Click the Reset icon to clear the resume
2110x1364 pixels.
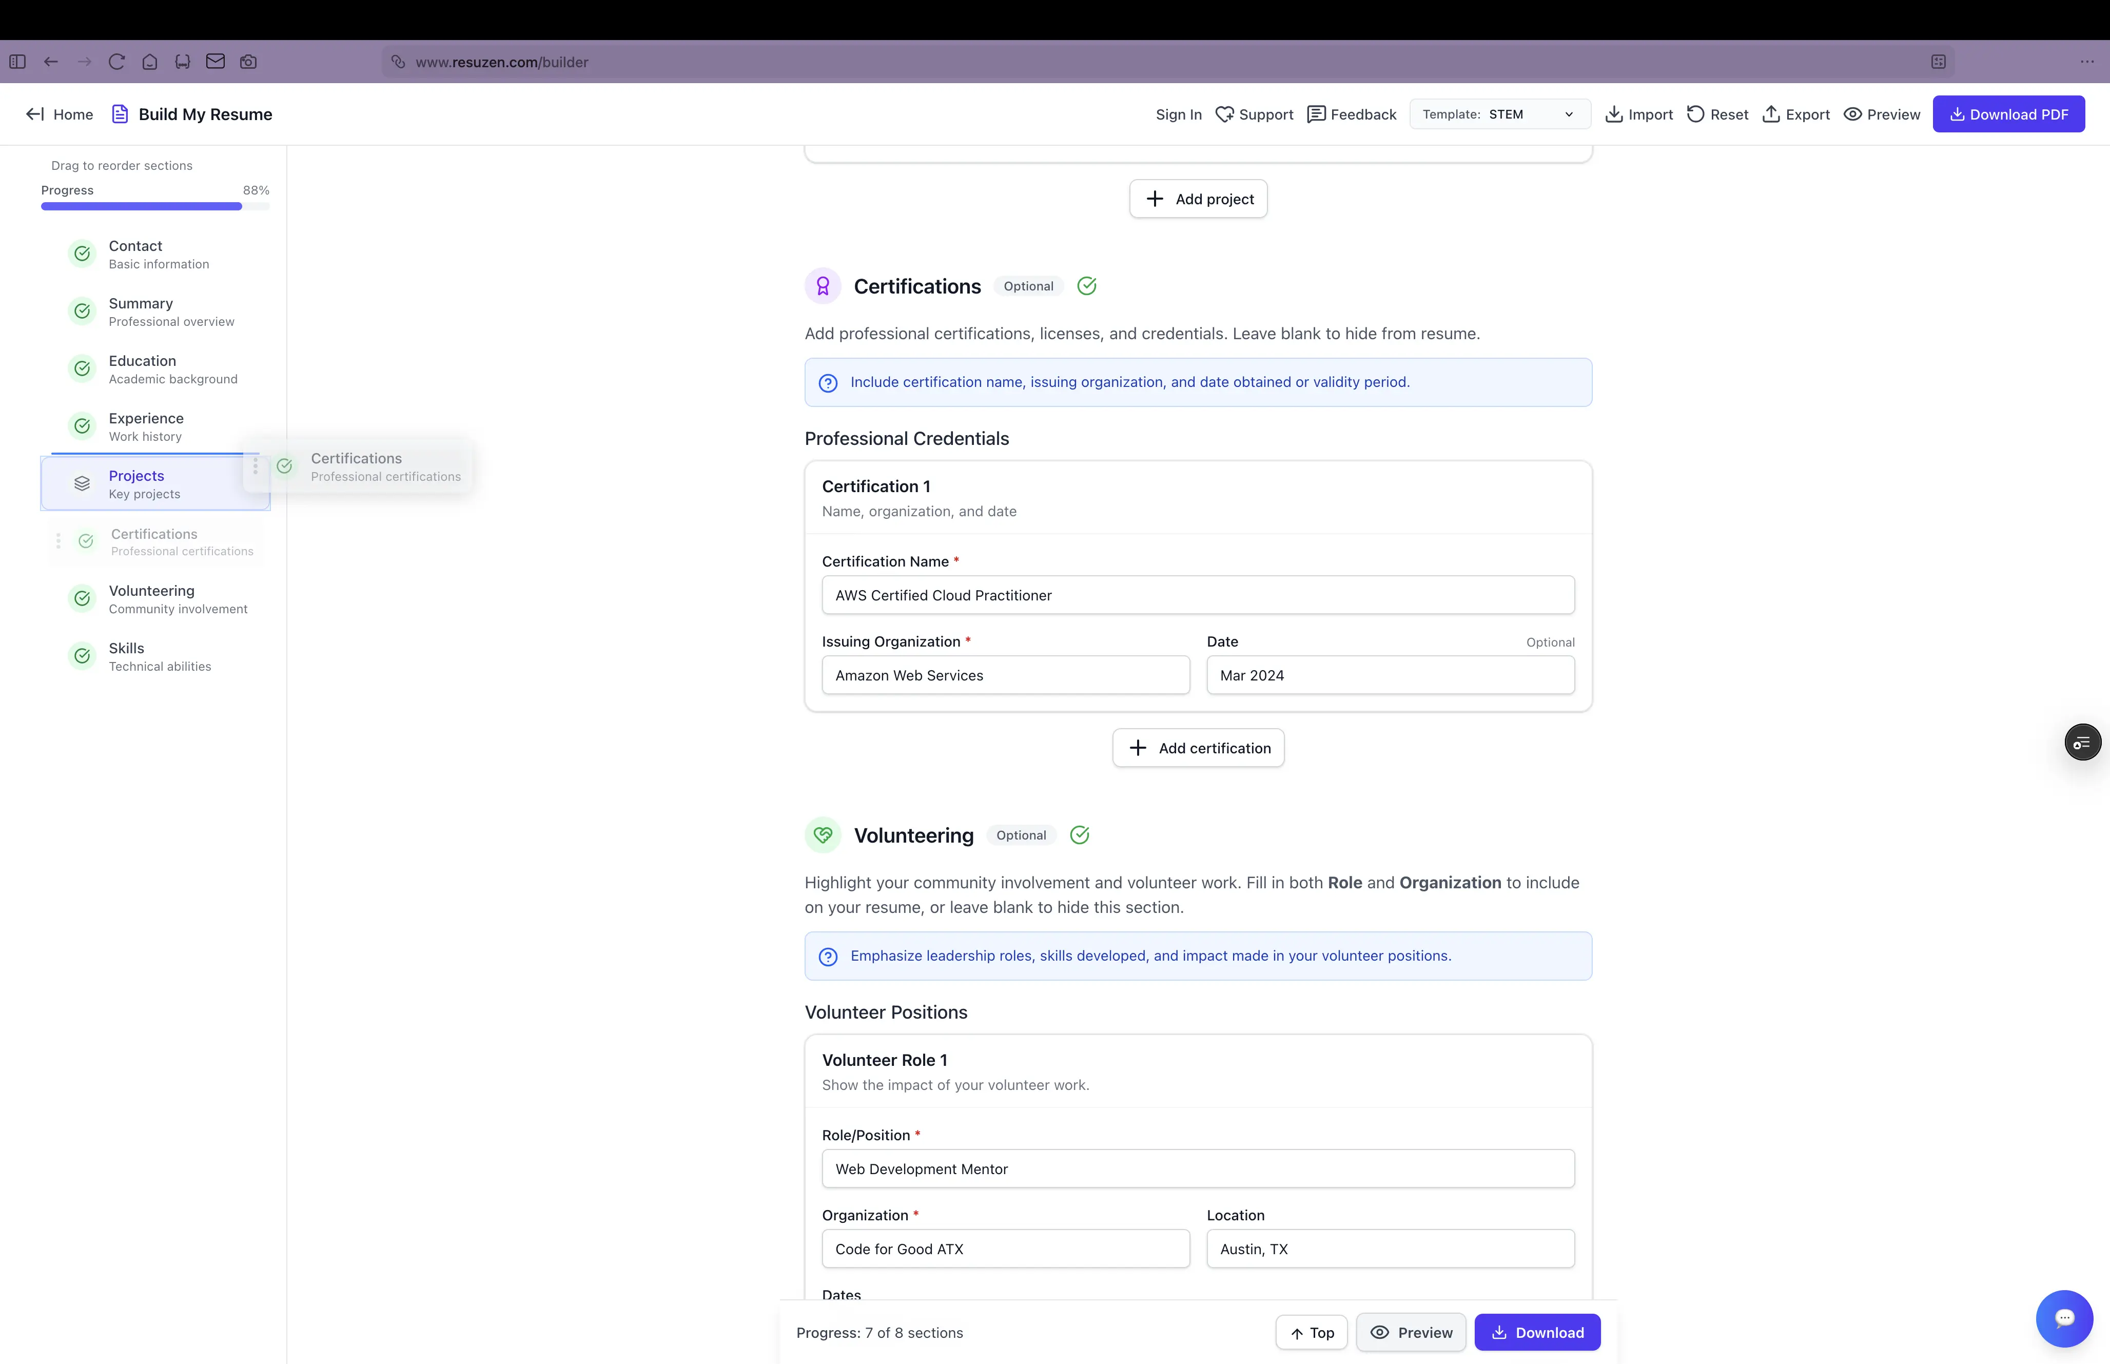[1695, 113]
